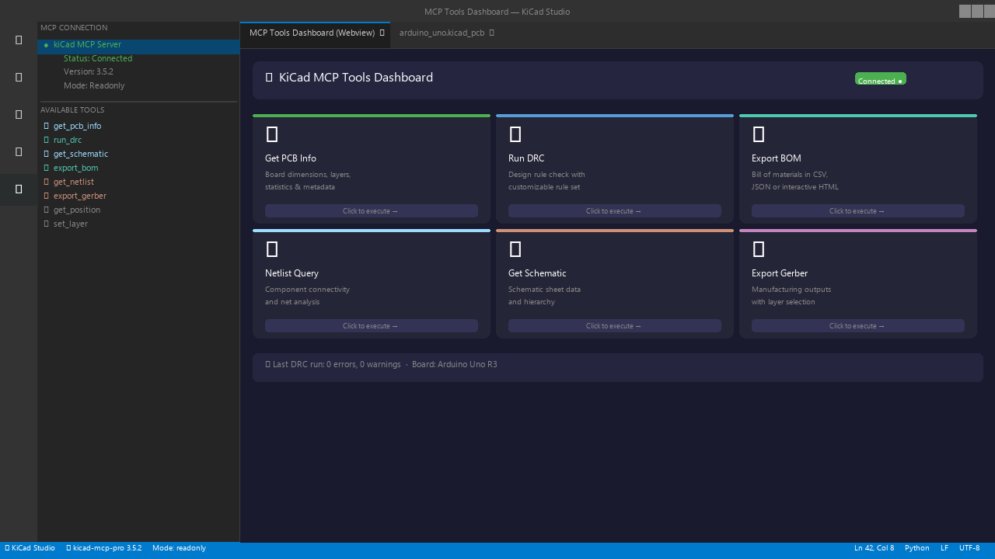Click the Export Gerber card title
Image resolution: width=995 pixels, height=559 pixels.
tap(780, 273)
